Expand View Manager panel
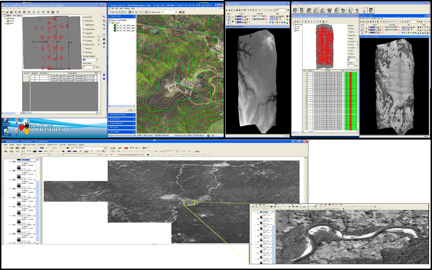The height and width of the screenshot is (270, 432). point(122,132)
